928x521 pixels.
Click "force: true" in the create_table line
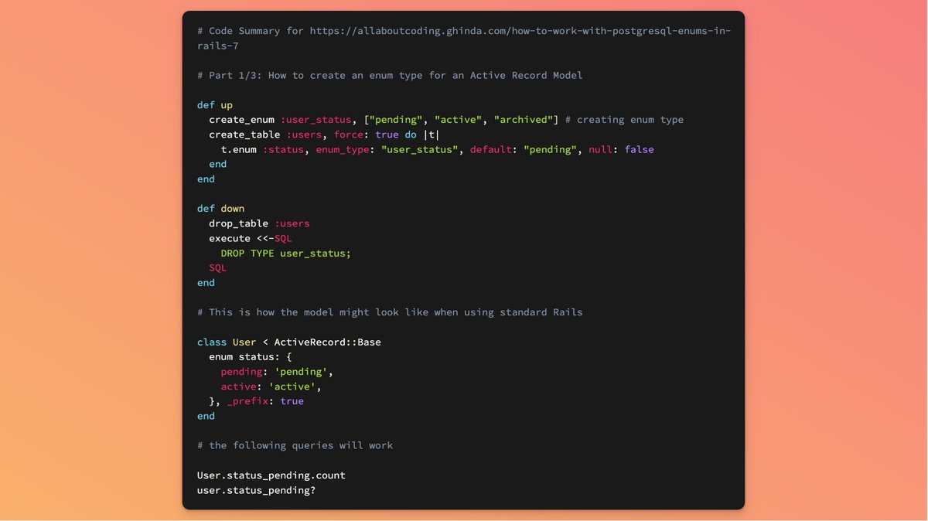click(367, 135)
